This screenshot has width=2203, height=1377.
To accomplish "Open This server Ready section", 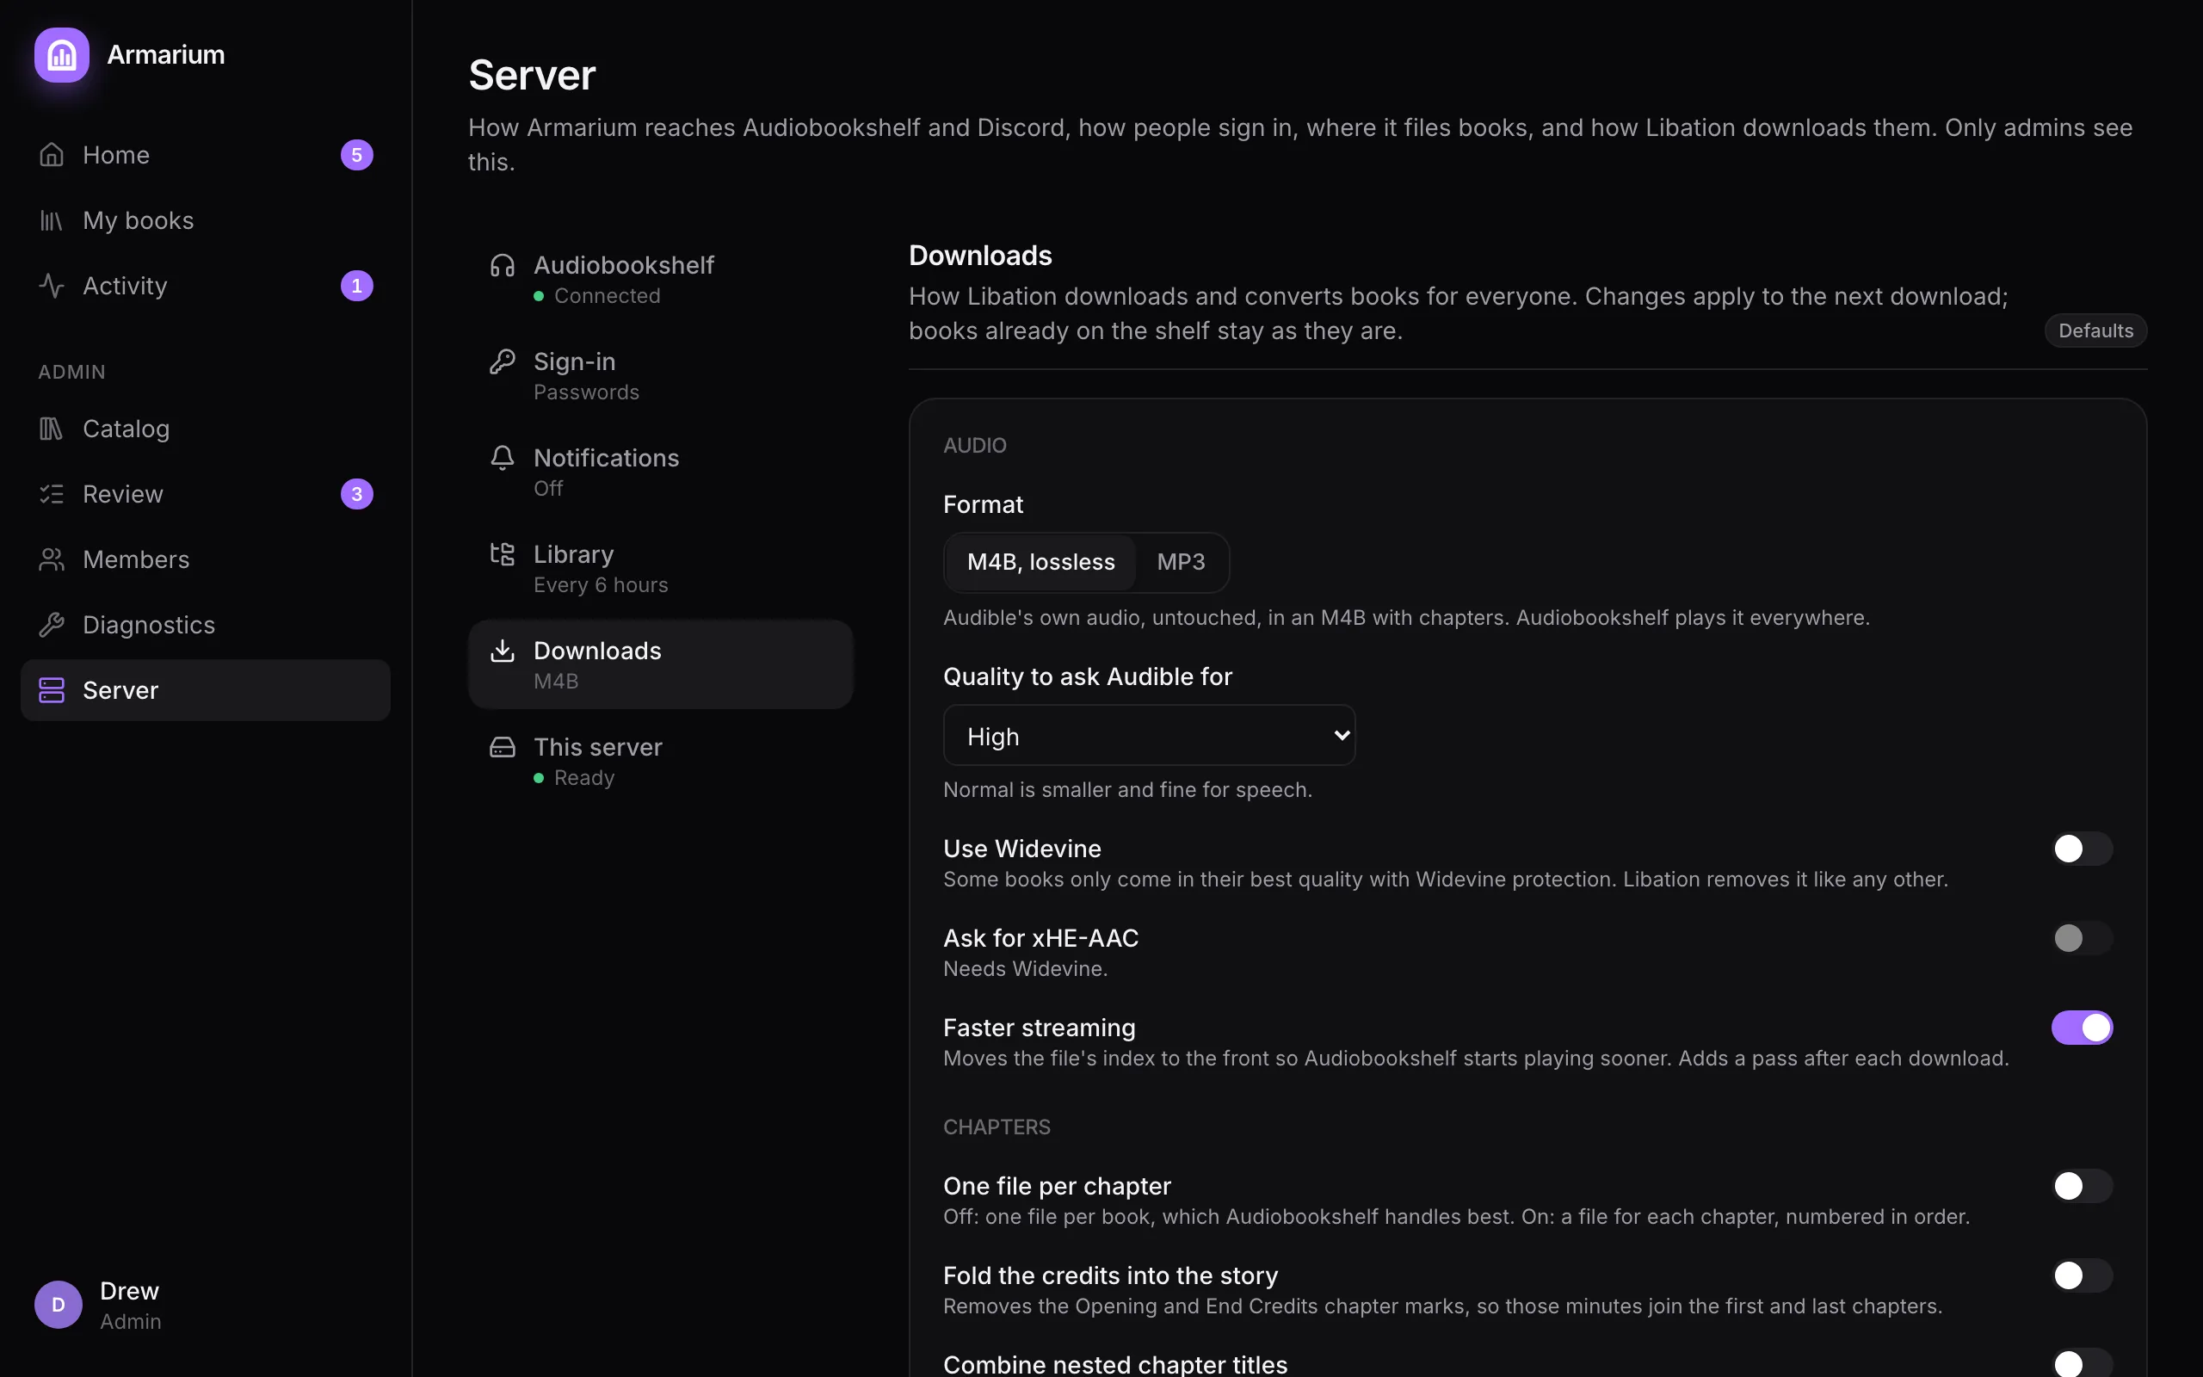I will pos(660,762).
